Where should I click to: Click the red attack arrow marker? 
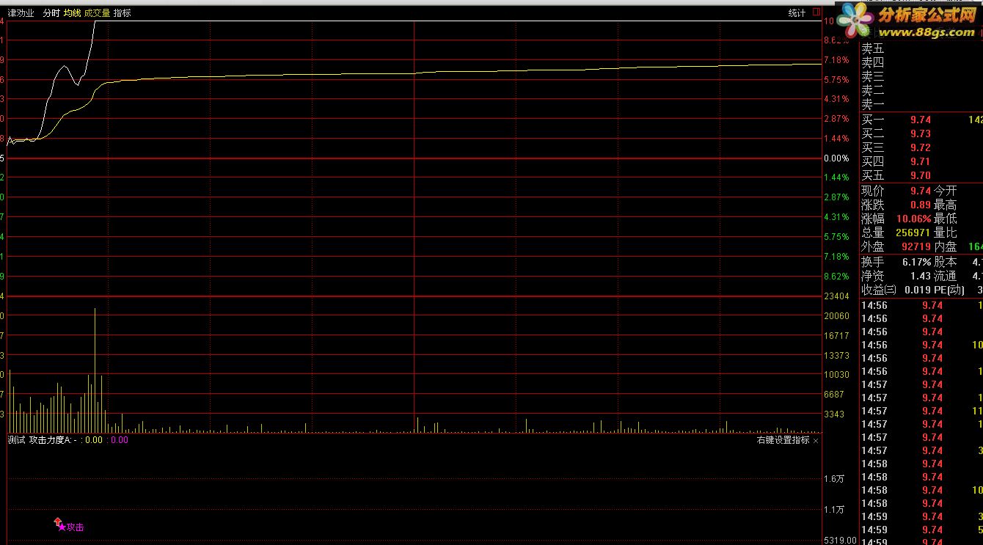[x=58, y=522]
